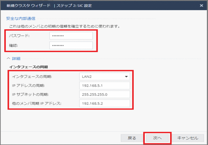Click the IP サブネットの同期 label
Viewport: 208px width, 145px height.
[x=30, y=95]
